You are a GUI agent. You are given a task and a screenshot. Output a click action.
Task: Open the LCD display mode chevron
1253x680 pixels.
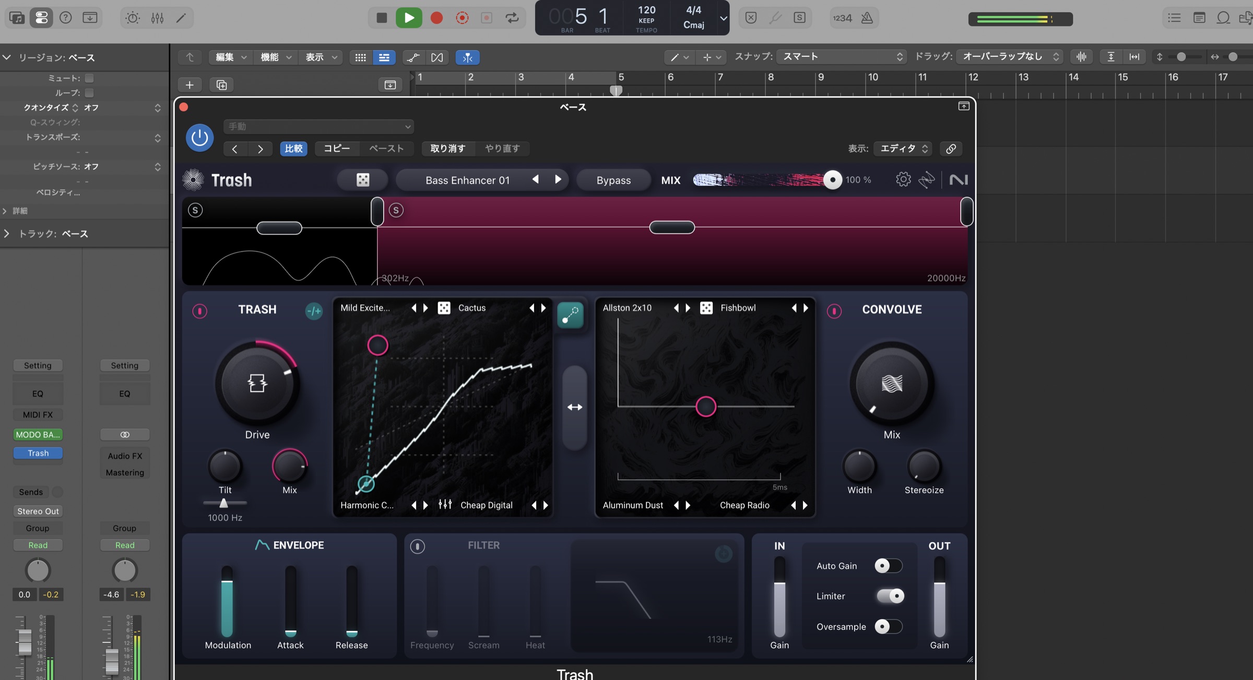tap(723, 18)
